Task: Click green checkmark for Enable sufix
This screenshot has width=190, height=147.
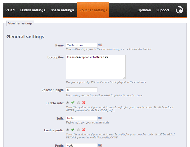Action: [x=73, y=102]
